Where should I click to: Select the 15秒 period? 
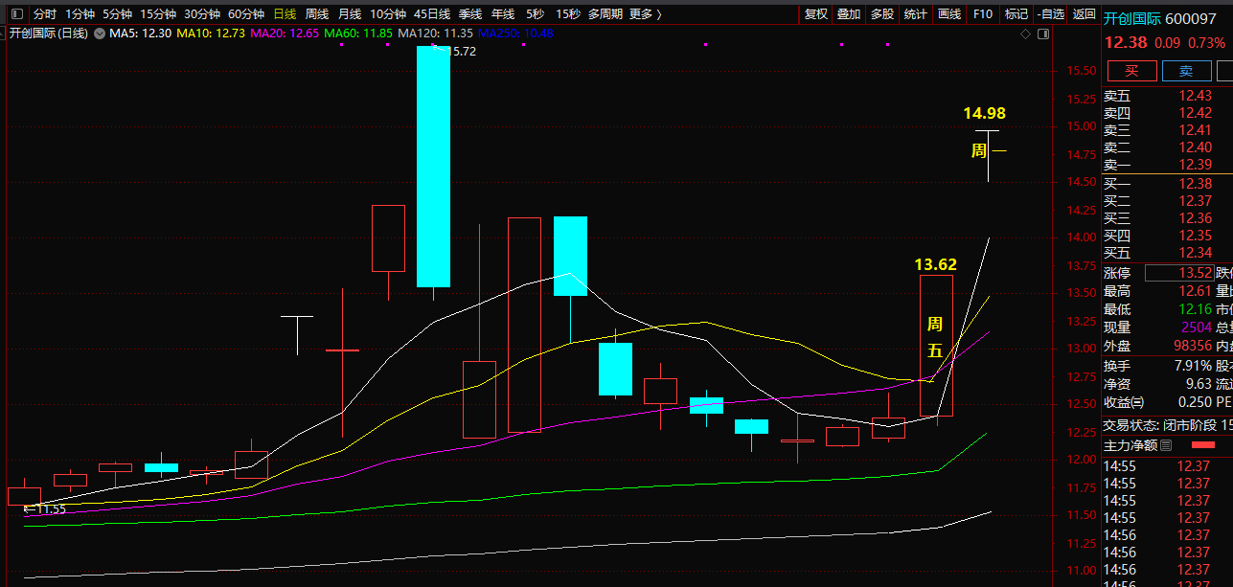pyautogui.click(x=568, y=14)
